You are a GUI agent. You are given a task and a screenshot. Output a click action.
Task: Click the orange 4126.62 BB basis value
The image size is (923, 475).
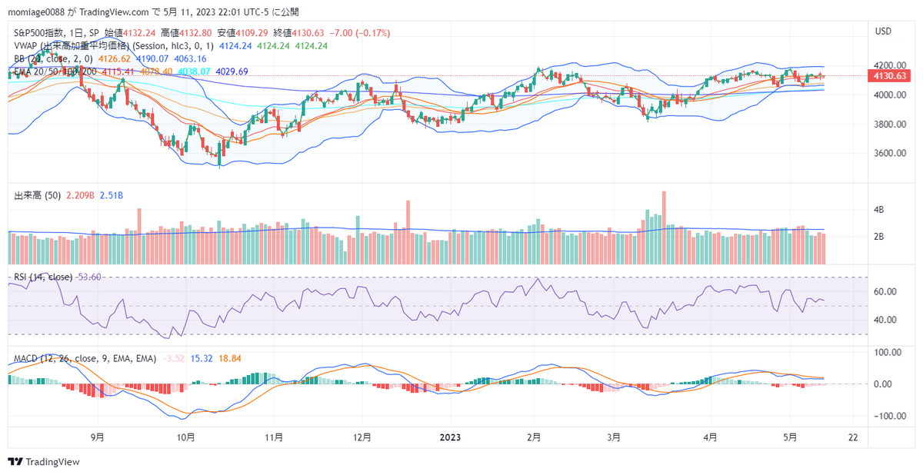coord(114,58)
